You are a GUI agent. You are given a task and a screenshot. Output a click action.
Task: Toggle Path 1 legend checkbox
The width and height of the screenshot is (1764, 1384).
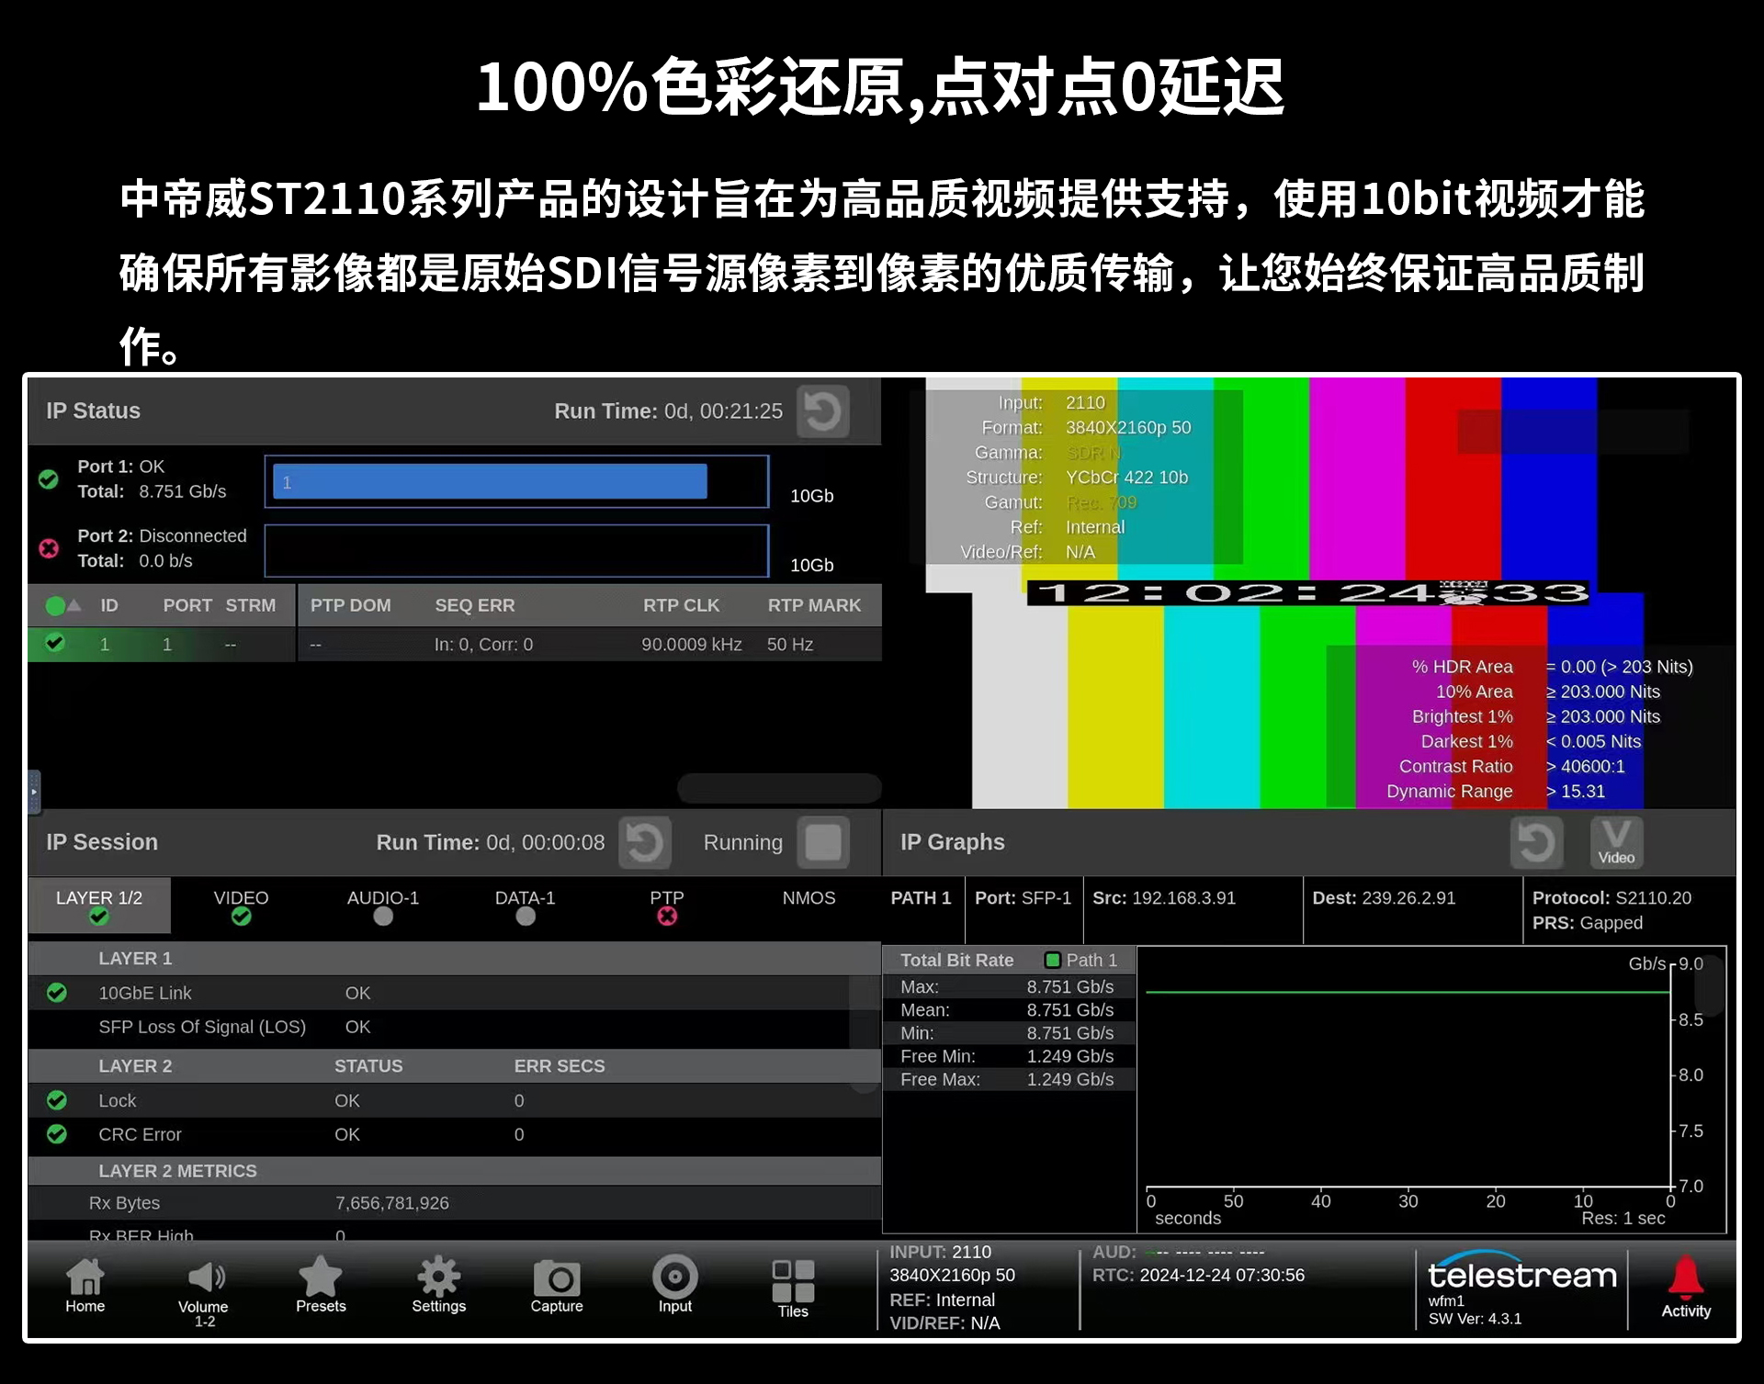[1053, 960]
